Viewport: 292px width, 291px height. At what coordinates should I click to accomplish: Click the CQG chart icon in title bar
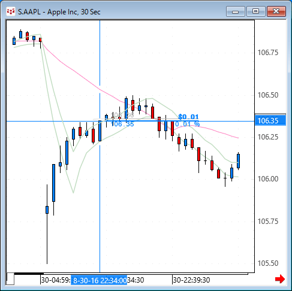pos(11,11)
